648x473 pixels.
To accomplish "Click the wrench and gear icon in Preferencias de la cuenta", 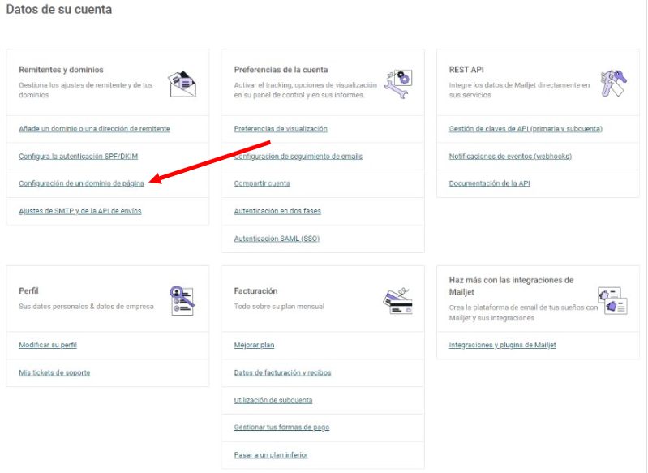I will [x=398, y=84].
